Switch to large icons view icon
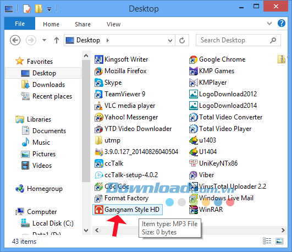 click(279, 241)
